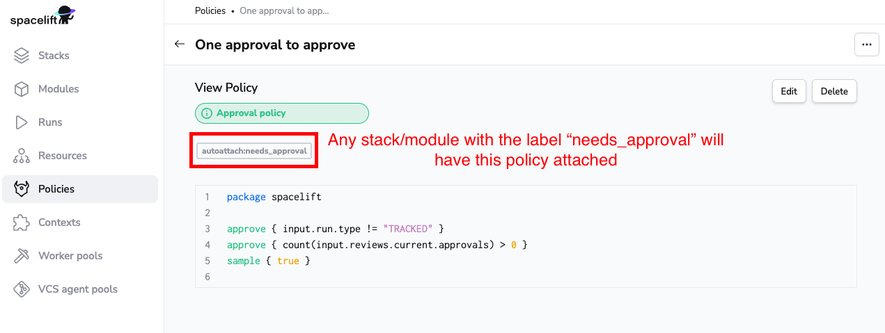885x333 pixels.
Task: Click the Contexts puzzle icon
Action: point(22,222)
